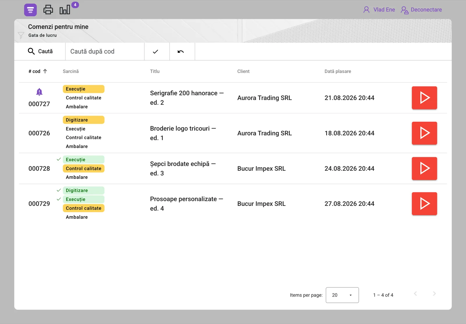
Task: Click title Broderie logo tricouri — ed. 1
Action: click(x=183, y=133)
